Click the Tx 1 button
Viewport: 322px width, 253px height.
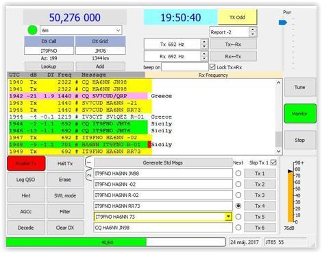click(260, 173)
